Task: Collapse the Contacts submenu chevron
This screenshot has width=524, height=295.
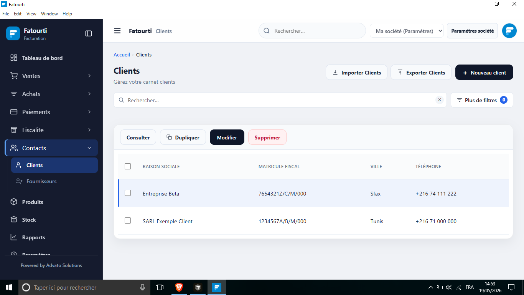Action: point(89,148)
